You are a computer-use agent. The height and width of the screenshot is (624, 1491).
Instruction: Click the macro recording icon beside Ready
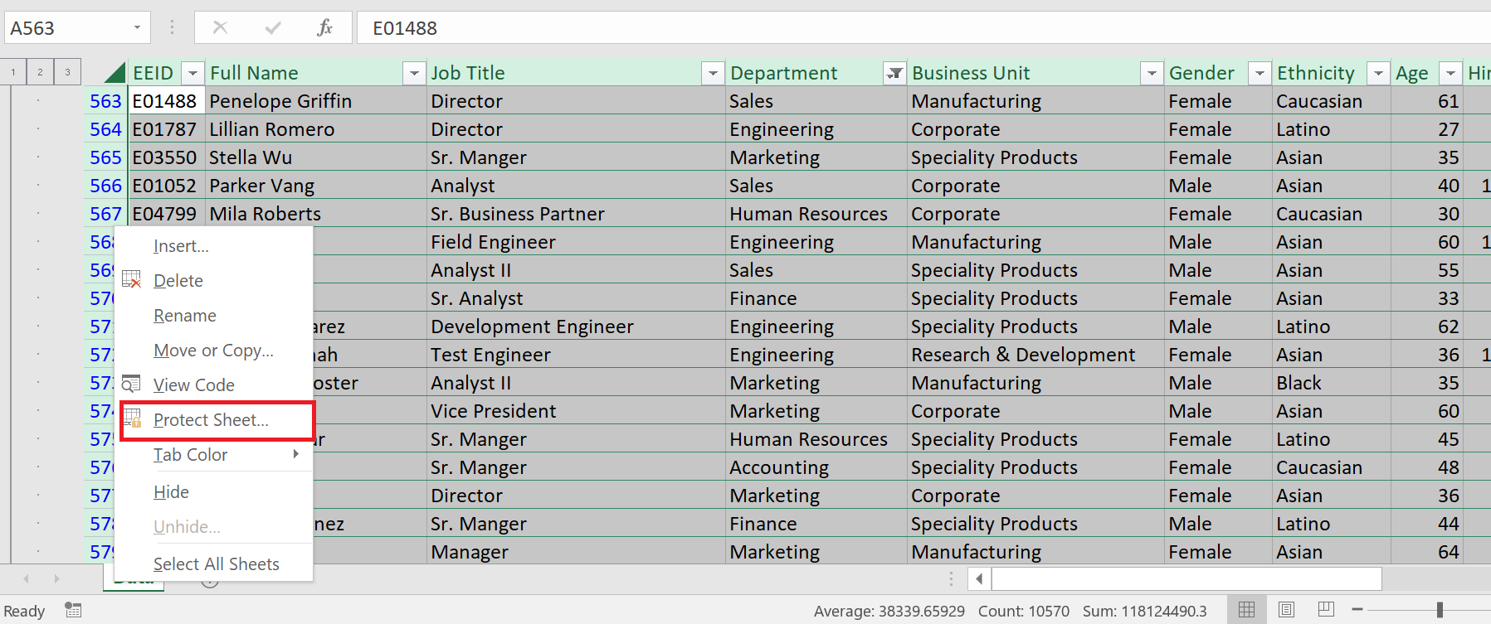tap(74, 611)
